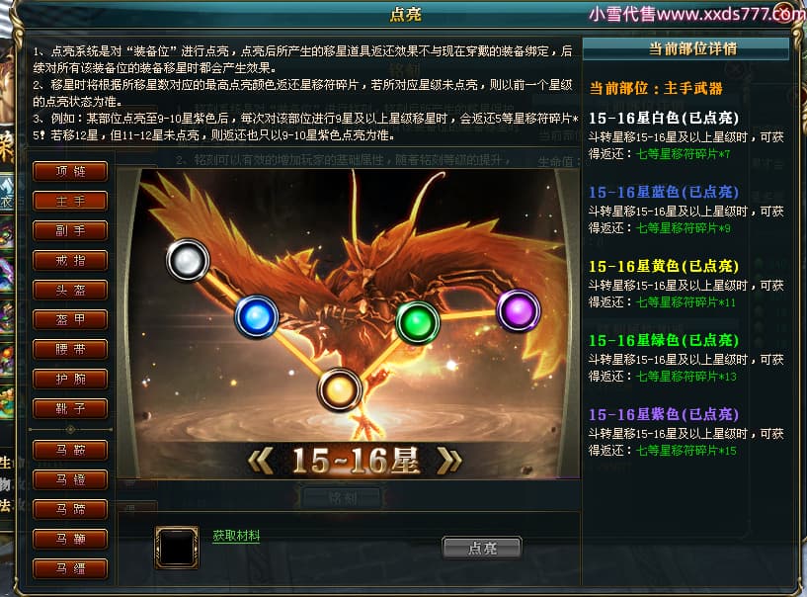Select the 戒指 equipment tab
The width and height of the screenshot is (807, 597).
click(70, 261)
